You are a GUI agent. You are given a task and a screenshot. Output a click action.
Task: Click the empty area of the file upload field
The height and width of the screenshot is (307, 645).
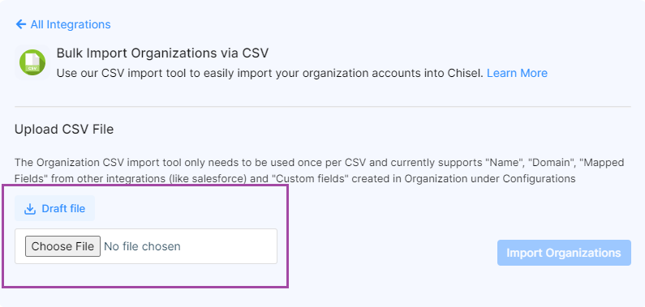point(228,246)
